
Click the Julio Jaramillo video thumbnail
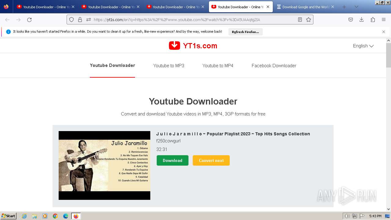104,165
